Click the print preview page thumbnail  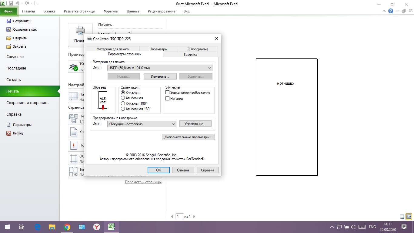click(287, 117)
